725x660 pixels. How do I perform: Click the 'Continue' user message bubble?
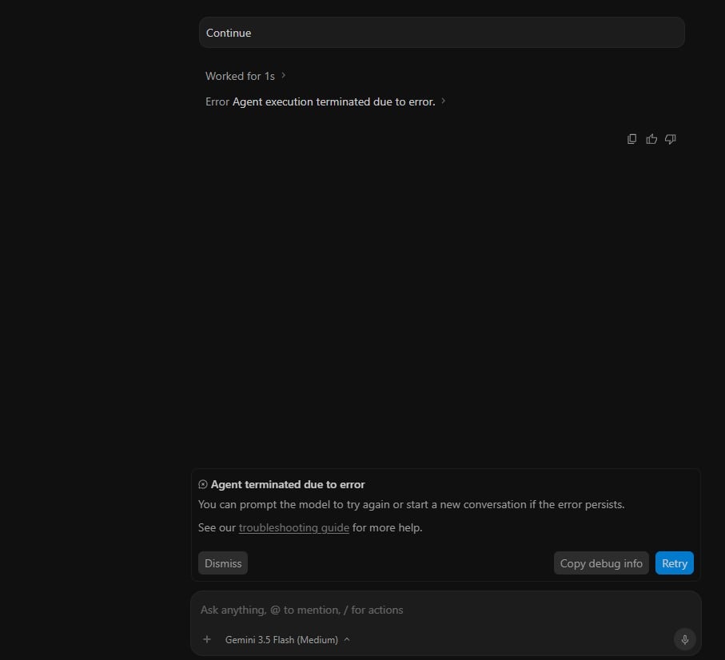(441, 32)
